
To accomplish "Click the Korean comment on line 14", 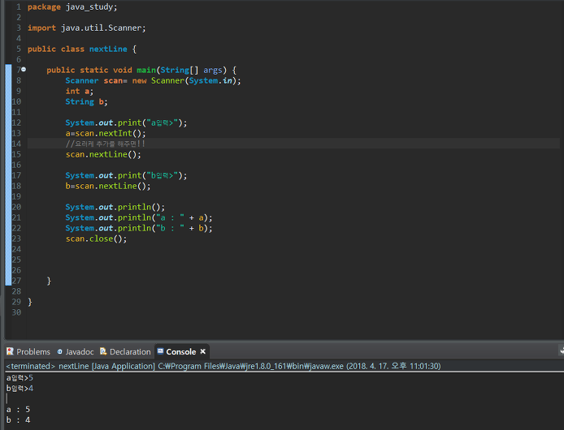I will point(106,144).
